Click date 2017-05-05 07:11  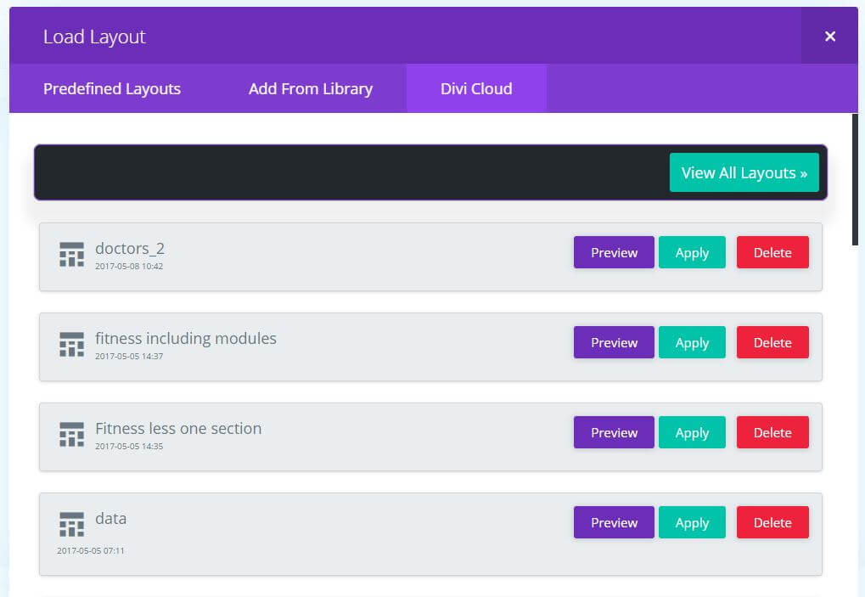(91, 550)
